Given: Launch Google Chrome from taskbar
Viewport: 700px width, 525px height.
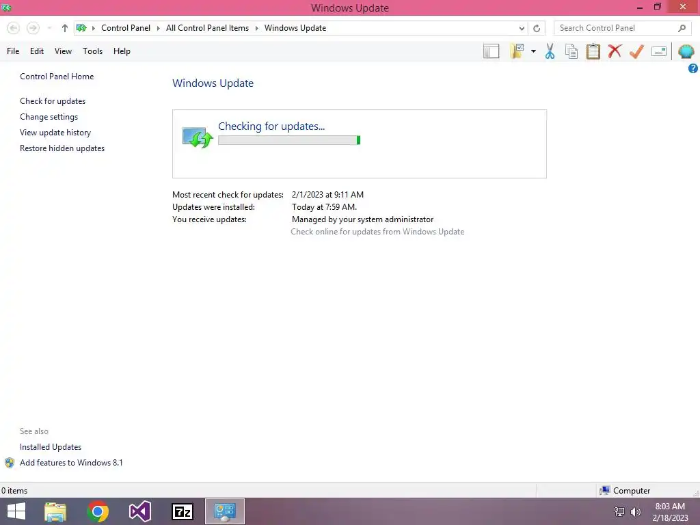Looking at the screenshot, I should 98,511.
